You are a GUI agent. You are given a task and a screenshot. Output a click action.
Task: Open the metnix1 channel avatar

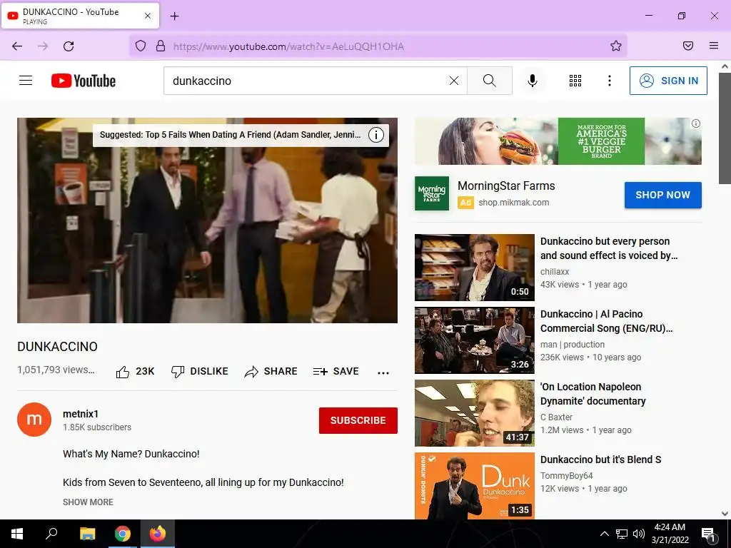click(34, 420)
